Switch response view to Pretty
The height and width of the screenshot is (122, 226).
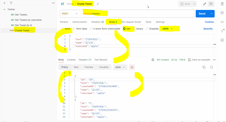(65, 67)
